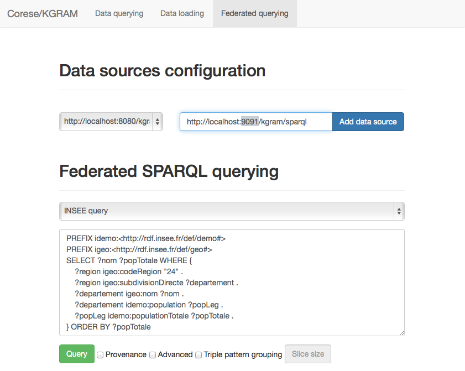
Task: Select the Federated querying tab
Action: tap(255, 14)
